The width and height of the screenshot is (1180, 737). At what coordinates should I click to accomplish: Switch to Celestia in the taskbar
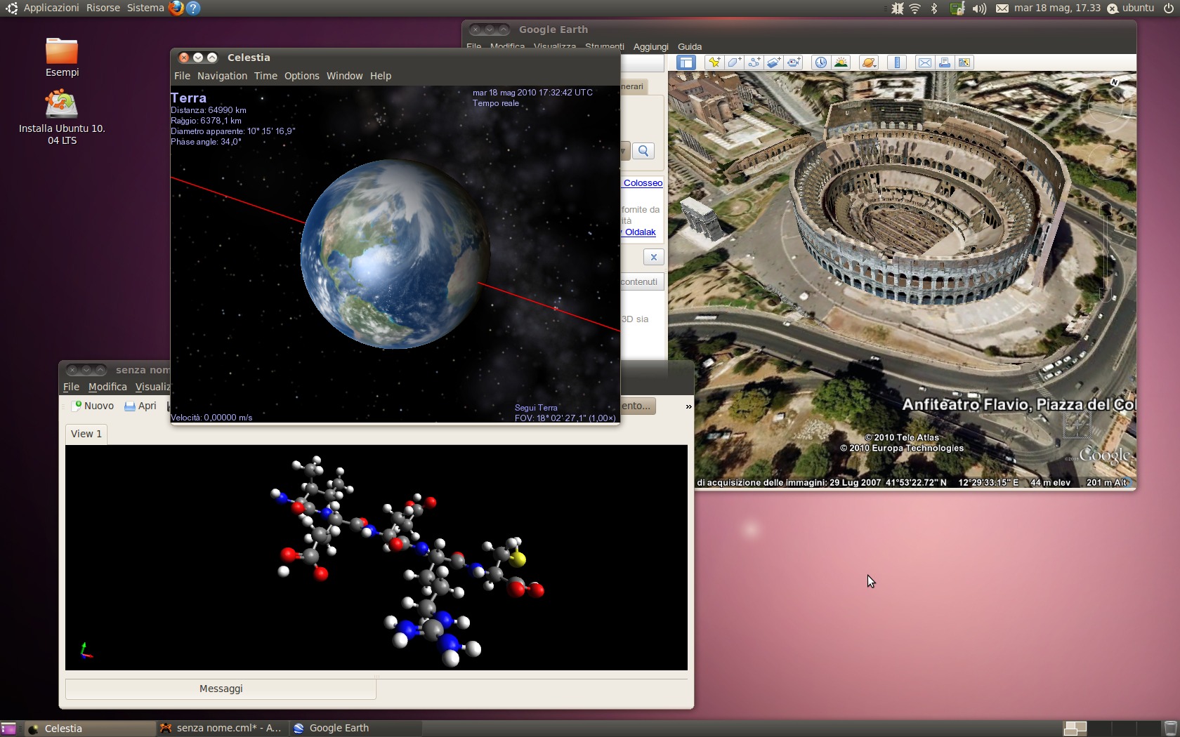point(89,729)
